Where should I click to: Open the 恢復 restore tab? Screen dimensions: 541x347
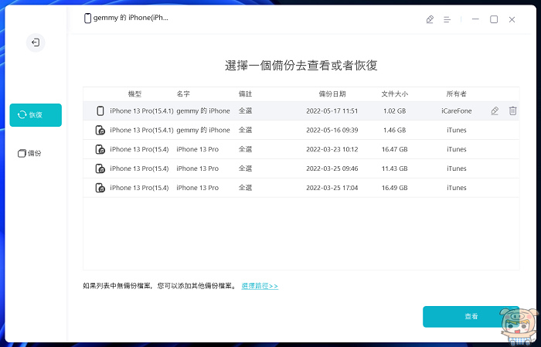pyautogui.click(x=36, y=115)
